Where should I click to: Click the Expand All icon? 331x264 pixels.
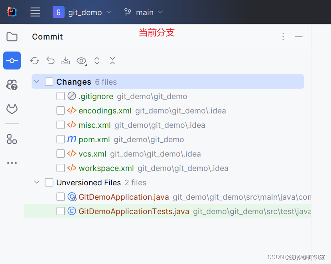(x=97, y=61)
